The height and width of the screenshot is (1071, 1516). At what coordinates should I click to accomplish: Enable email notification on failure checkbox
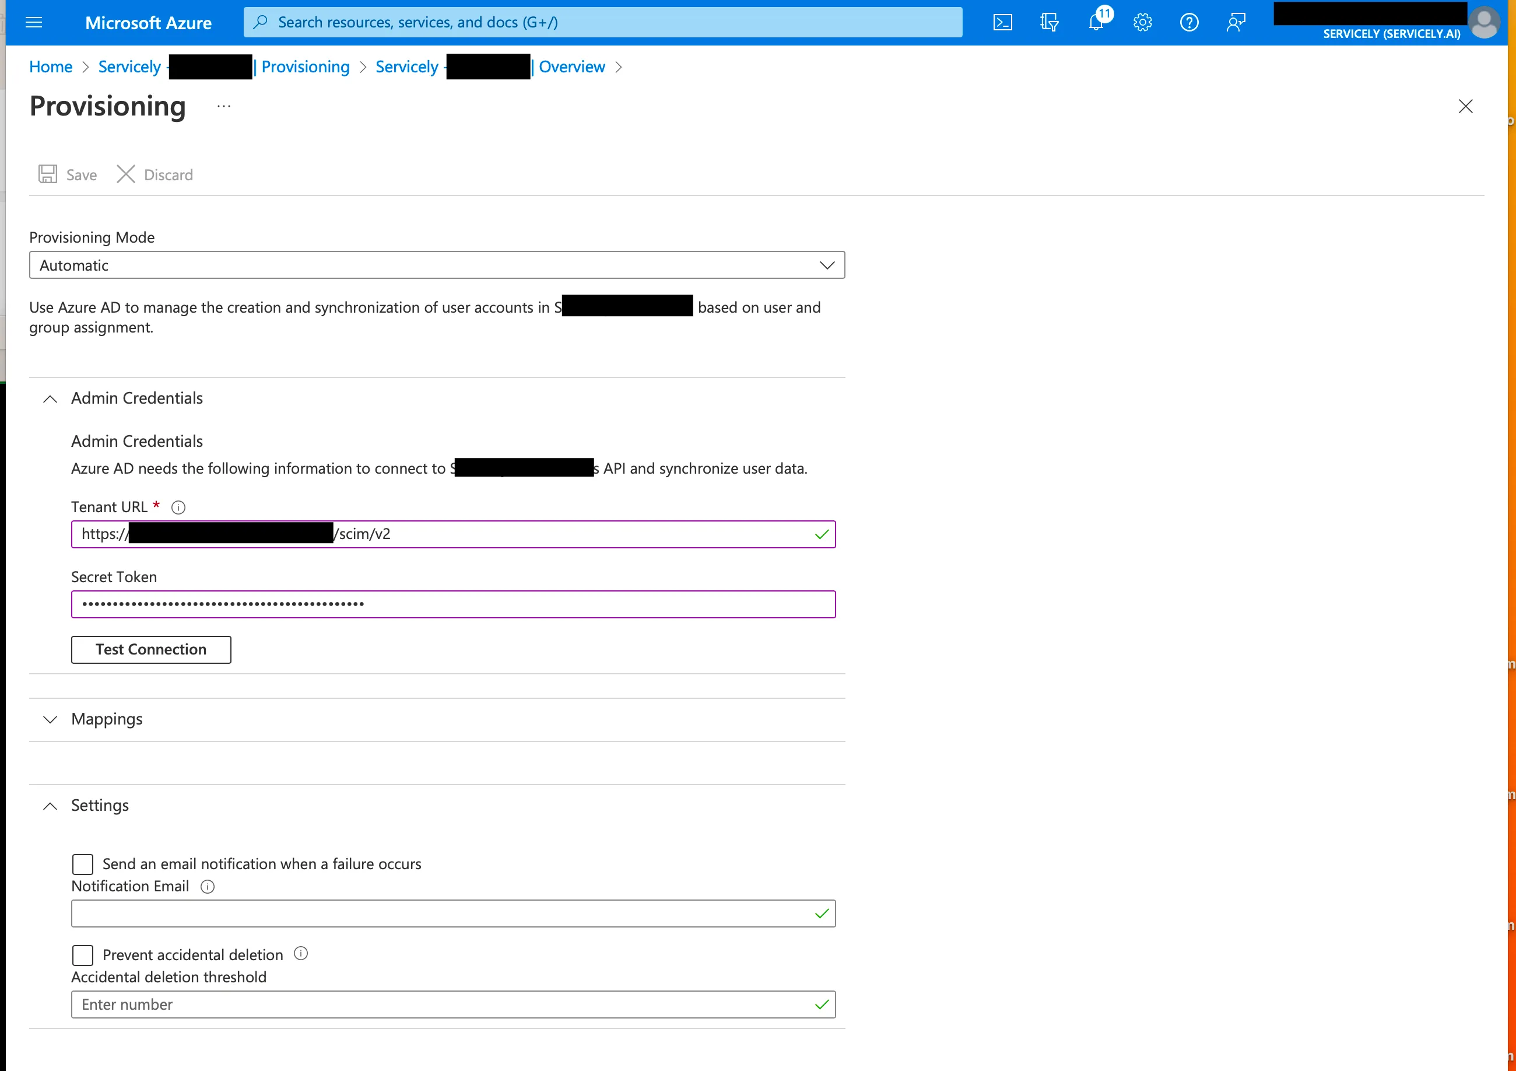(x=83, y=864)
